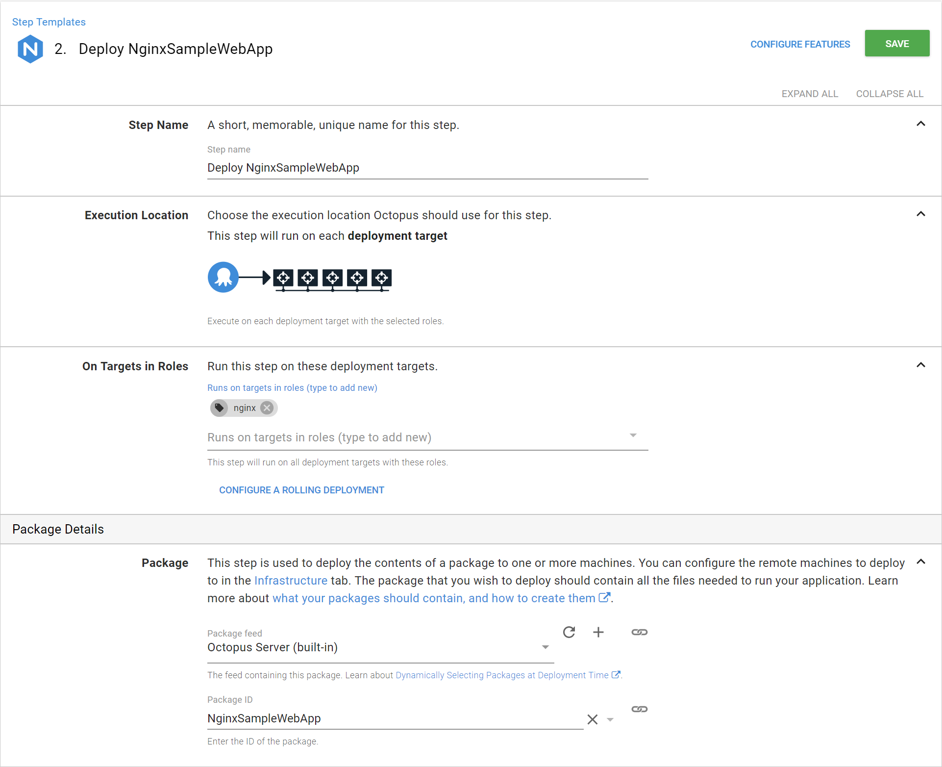Click the tag icon on nginx chip
The height and width of the screenshot is (767, 942).
220,408
